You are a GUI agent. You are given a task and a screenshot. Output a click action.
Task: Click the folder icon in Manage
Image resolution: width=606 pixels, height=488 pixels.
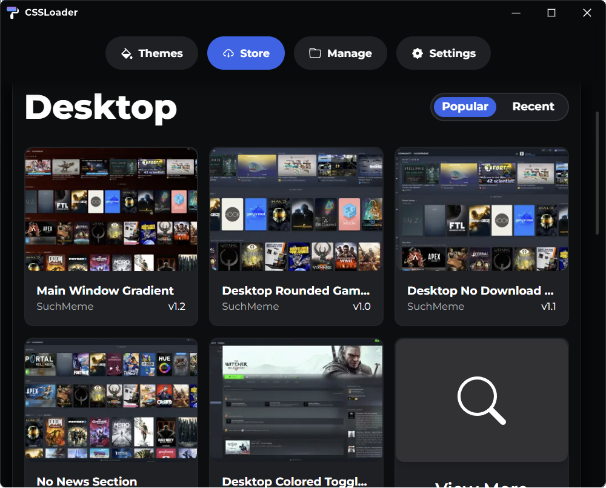click(x=315, y=53)
